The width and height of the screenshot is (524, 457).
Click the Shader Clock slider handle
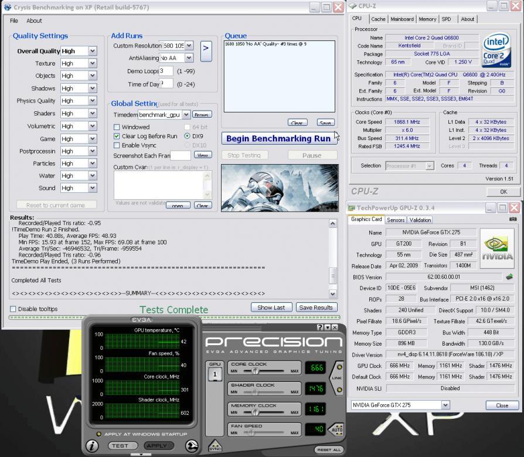click(255, 391)
